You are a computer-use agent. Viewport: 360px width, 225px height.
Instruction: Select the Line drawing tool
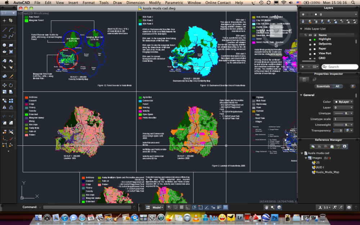click(4, 30)
